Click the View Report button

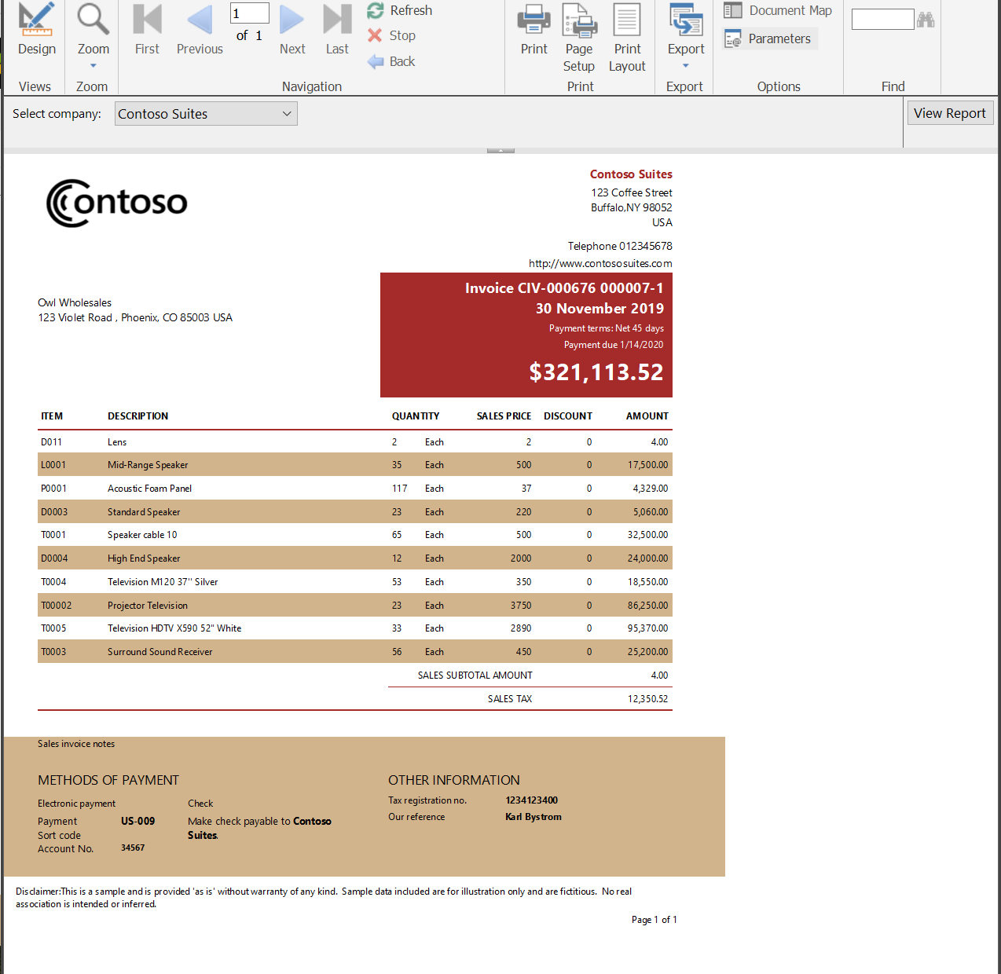(949, 113)
